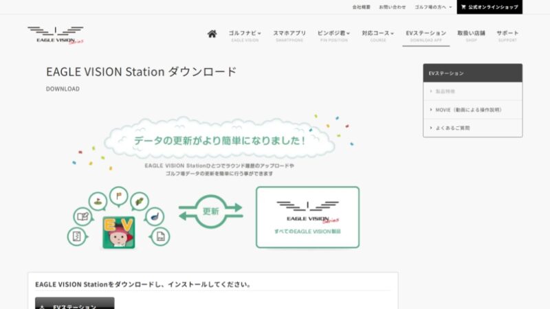Screen dimensions: 550x309
Task: Click the document file icon bubble
Action: [160, 236]
